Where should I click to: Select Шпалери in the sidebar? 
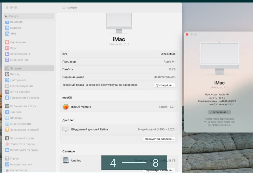[15, 118]
